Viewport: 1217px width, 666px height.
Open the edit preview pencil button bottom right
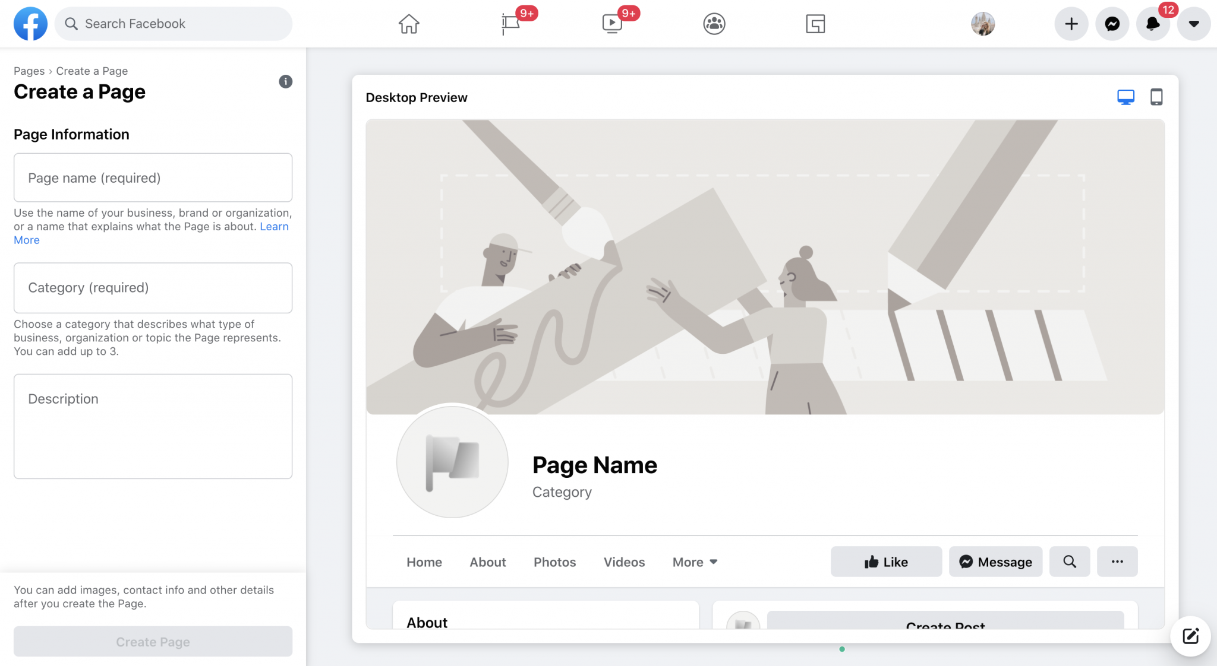click(x=1190, y=636)
